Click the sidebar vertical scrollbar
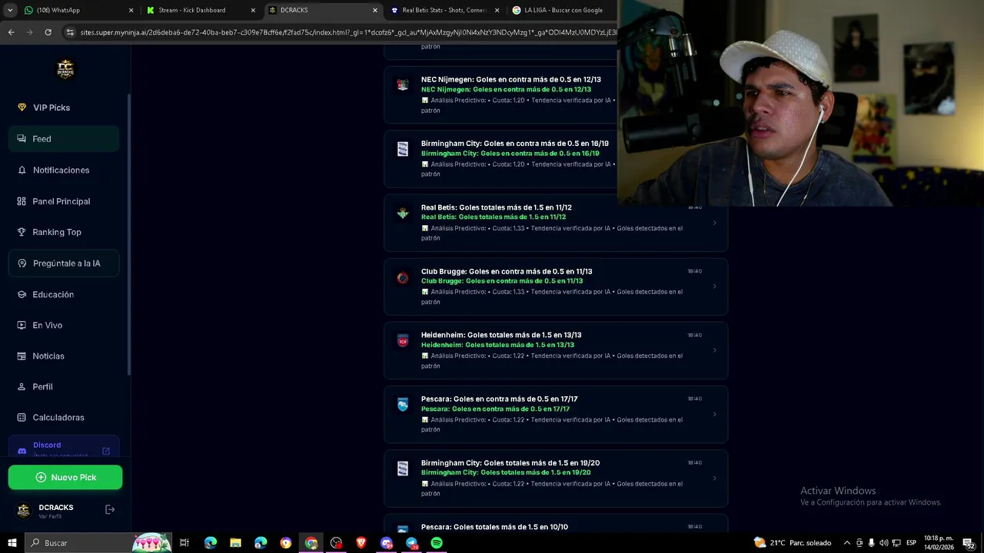Image resolution: width=984 pixels, height=553 pixels. [x=128, y=234]
